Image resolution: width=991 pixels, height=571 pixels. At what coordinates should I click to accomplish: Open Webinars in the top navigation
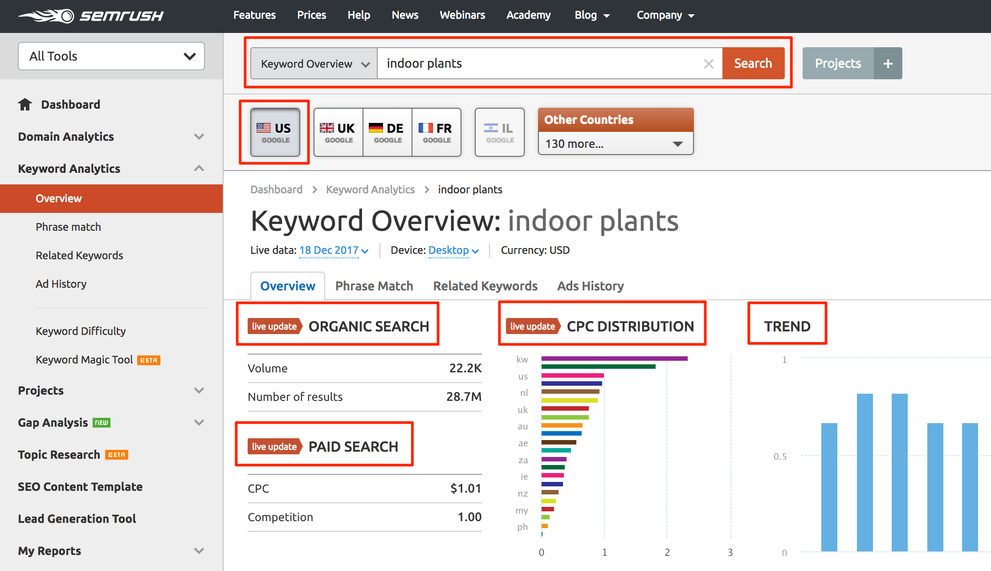click(x=462, y=15)
